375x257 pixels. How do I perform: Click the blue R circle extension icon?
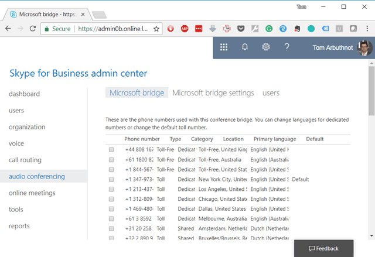(283, 29)
